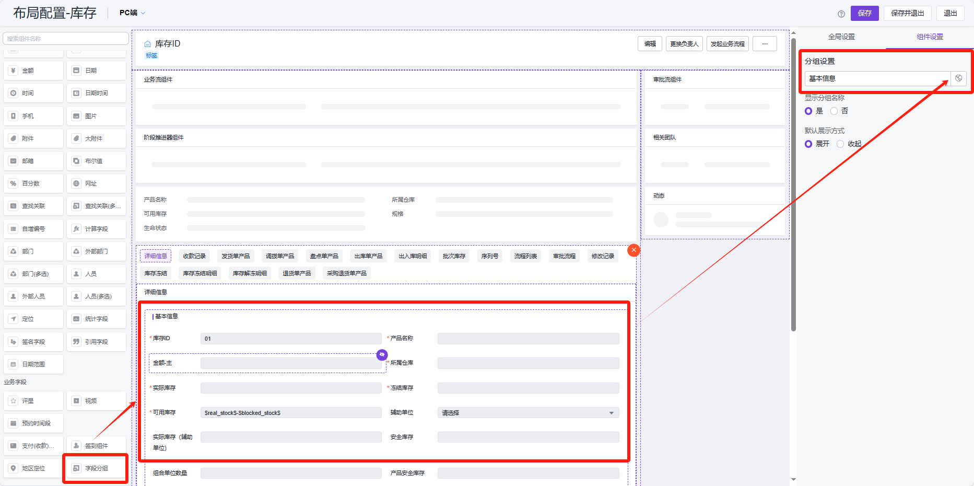Click the 发起业务流程 button

point(727,44)
